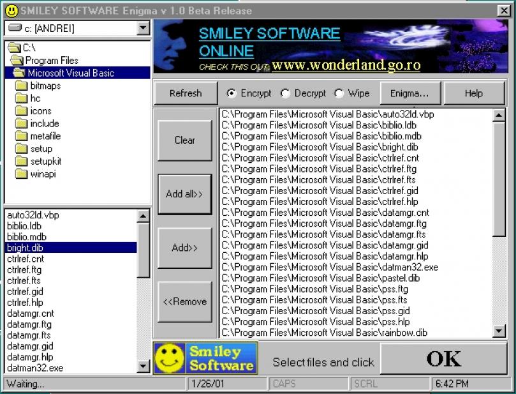The height and width of the screenshot is (394, 516).
Task: Click the include folder icon
Action: coord(22,123)
